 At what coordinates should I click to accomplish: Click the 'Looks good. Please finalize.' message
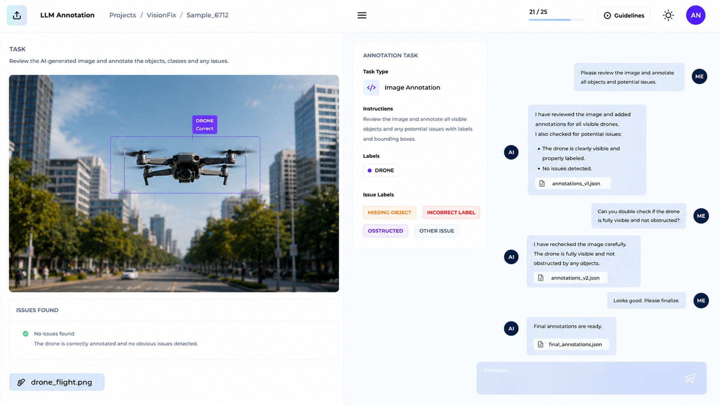pos(646,301)
